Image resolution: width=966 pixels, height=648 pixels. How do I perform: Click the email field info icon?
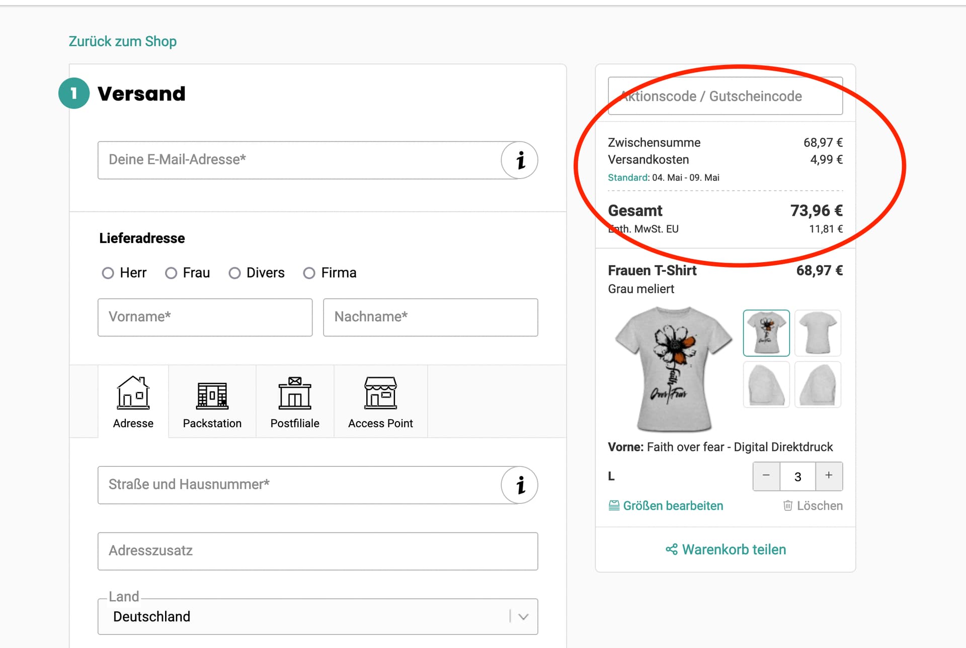(520, 160)
